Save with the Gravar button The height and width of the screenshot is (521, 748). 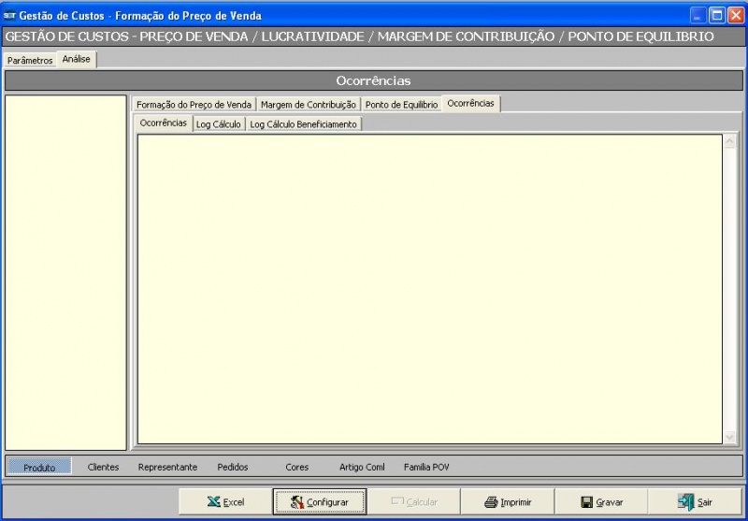point(601,502)
